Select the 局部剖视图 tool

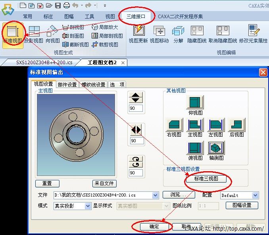(107, 36)
